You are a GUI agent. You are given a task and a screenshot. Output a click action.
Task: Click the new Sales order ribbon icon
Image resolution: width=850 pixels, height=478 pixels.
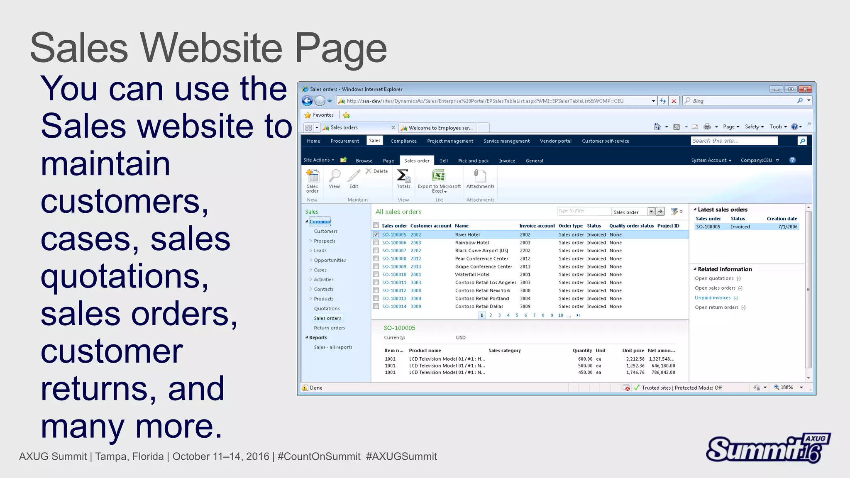click(x=313, y=176)
